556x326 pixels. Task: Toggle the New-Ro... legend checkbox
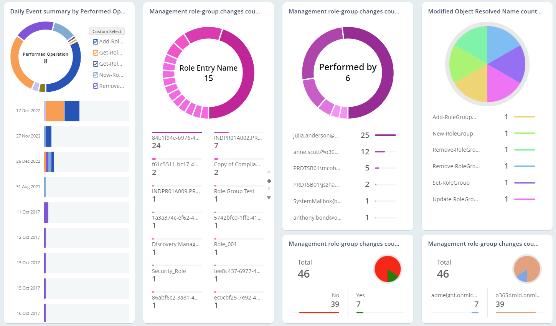96,75
